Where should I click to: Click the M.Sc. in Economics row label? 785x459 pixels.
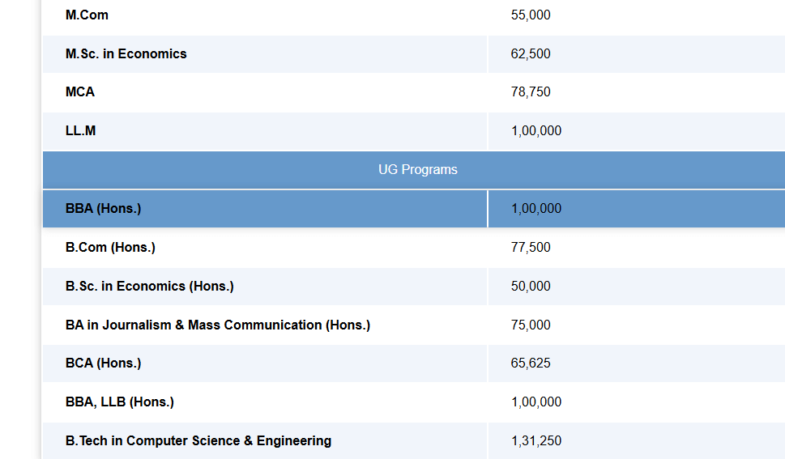[x=126, y=54]
